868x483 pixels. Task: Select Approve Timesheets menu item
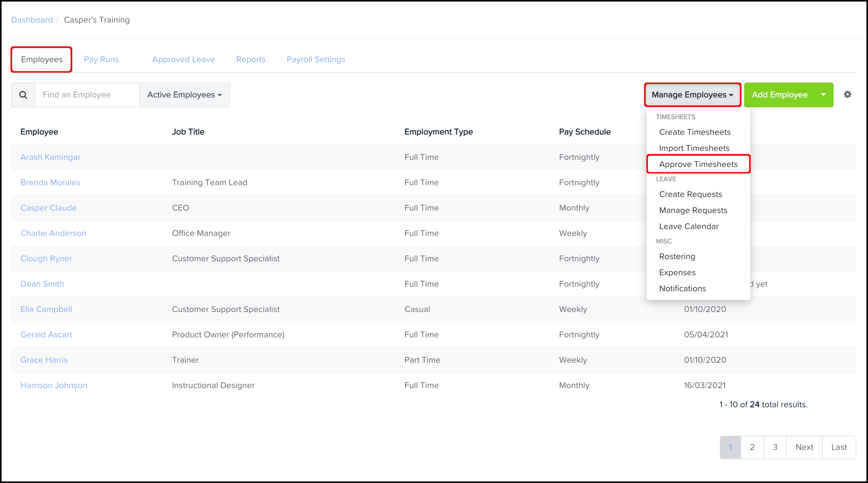[698, 164]
